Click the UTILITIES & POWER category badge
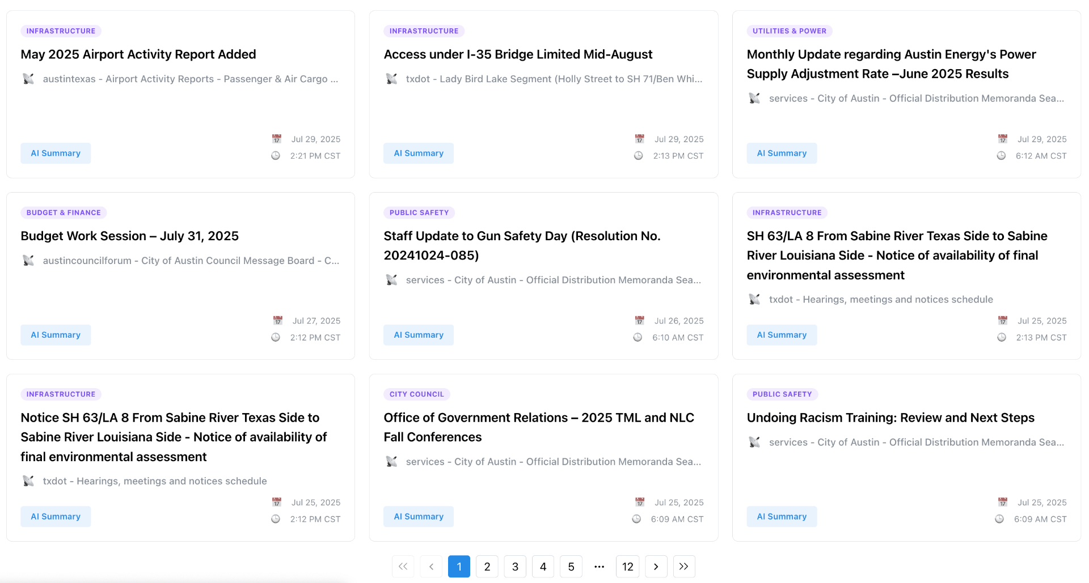The image size is (1089, 583). (790, 31)
